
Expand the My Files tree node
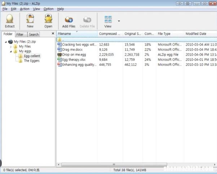tap(11, 47)
